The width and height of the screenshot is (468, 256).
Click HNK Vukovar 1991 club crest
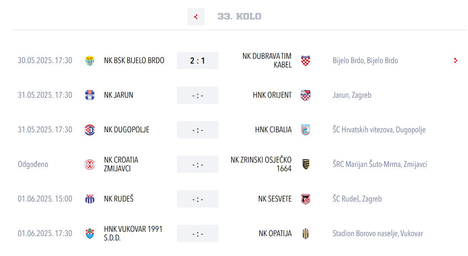tap(90, 234)
